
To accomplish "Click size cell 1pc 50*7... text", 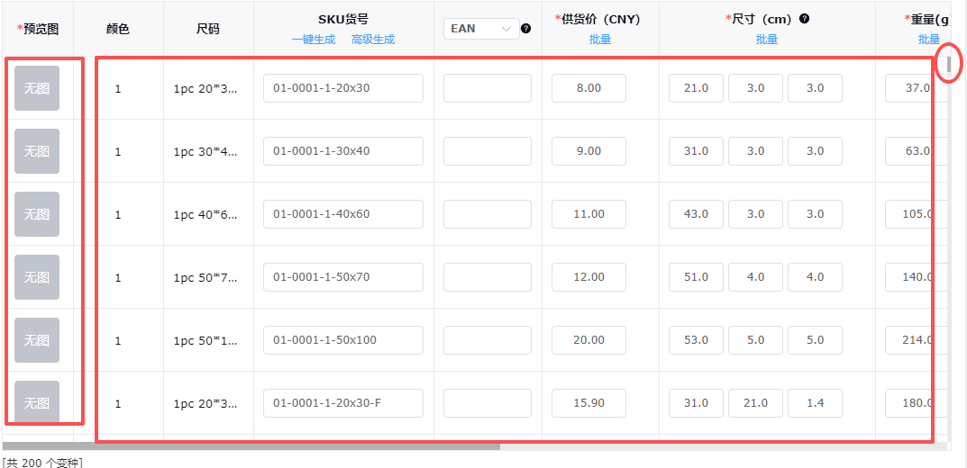I will [205, 277].
